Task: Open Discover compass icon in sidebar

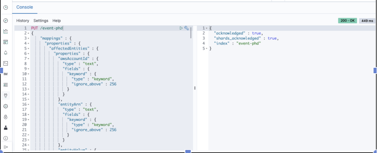Action: pyautogui.click(x=5, y=21)
